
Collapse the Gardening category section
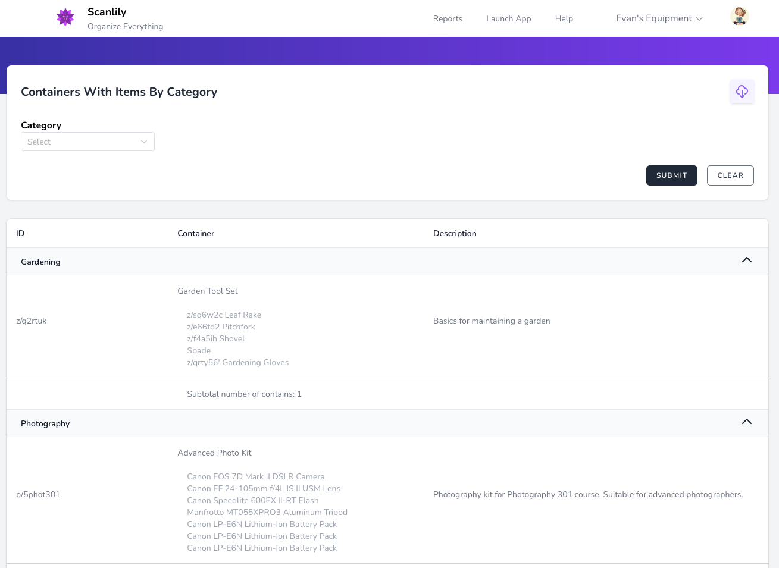[x=746, y=261]
